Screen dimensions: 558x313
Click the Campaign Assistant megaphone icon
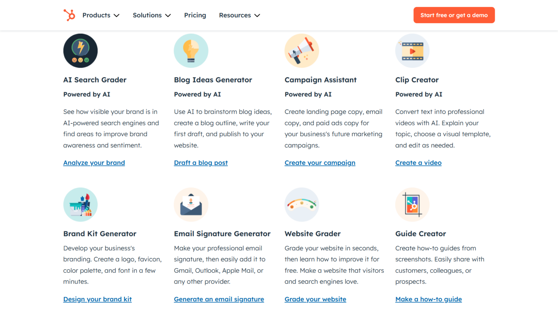coord(302,51)
